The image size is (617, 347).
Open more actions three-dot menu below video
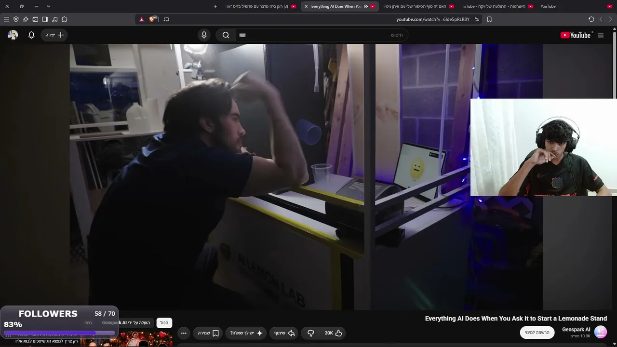(x=184, y=333)
